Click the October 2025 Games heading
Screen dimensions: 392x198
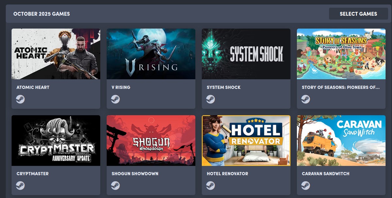(x=41, y=14)
